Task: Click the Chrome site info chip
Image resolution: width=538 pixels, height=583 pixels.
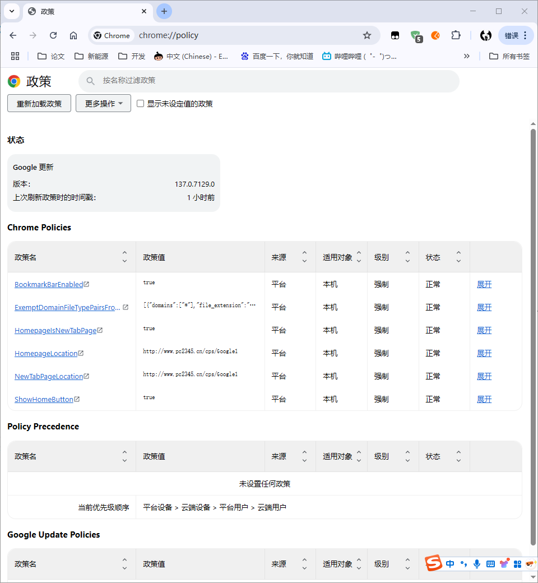Action: point(112,35)
